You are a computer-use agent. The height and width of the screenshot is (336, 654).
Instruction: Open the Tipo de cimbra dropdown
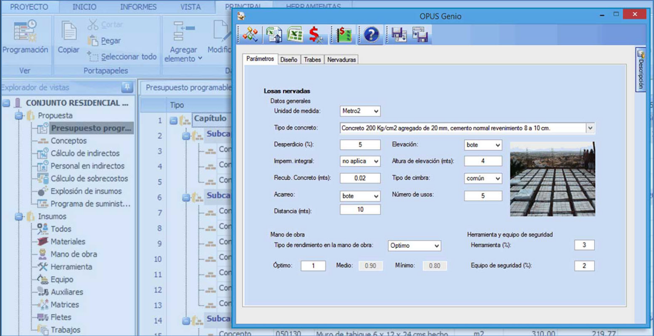tap(483, 178)
